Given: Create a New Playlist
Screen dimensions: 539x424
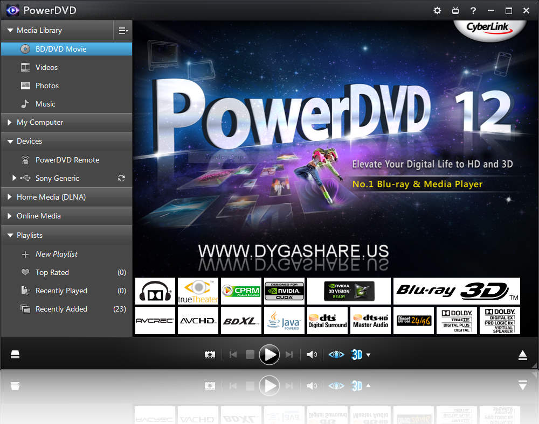Looking at the screenshot, I should (x=66, y=254).
